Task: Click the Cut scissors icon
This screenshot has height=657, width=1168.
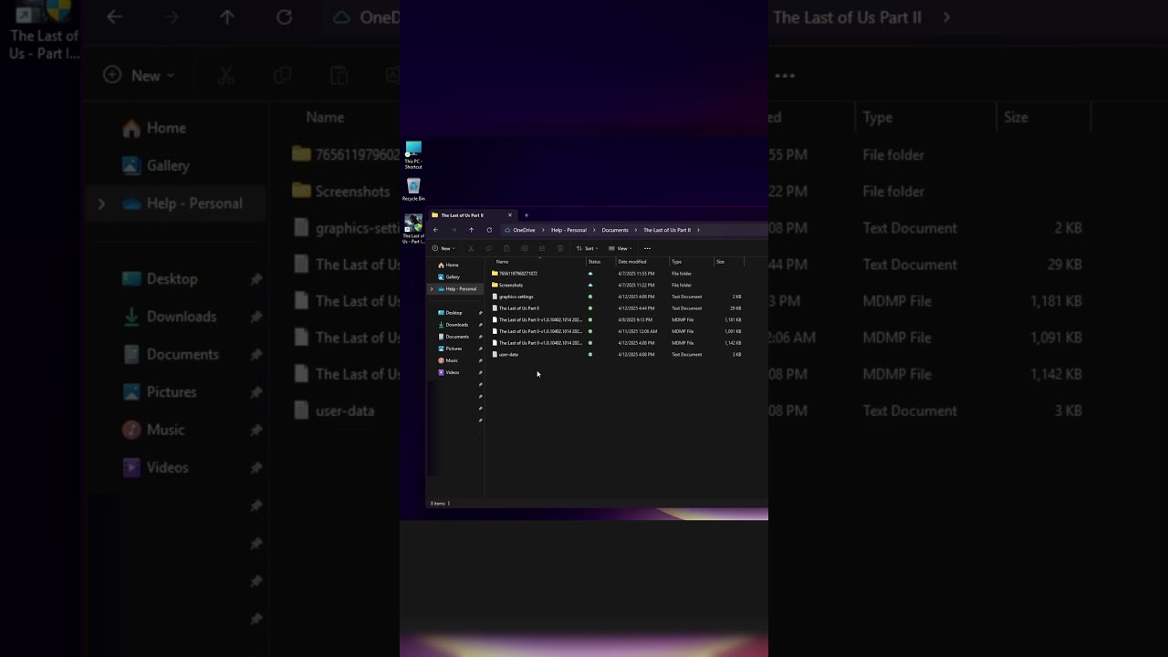Action: [x=471, y=248]
